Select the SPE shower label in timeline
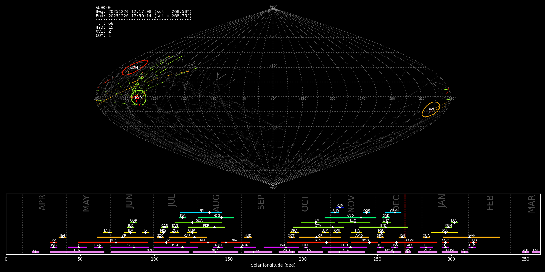This screenshot has height=272, width=545. tap(259, 251)
